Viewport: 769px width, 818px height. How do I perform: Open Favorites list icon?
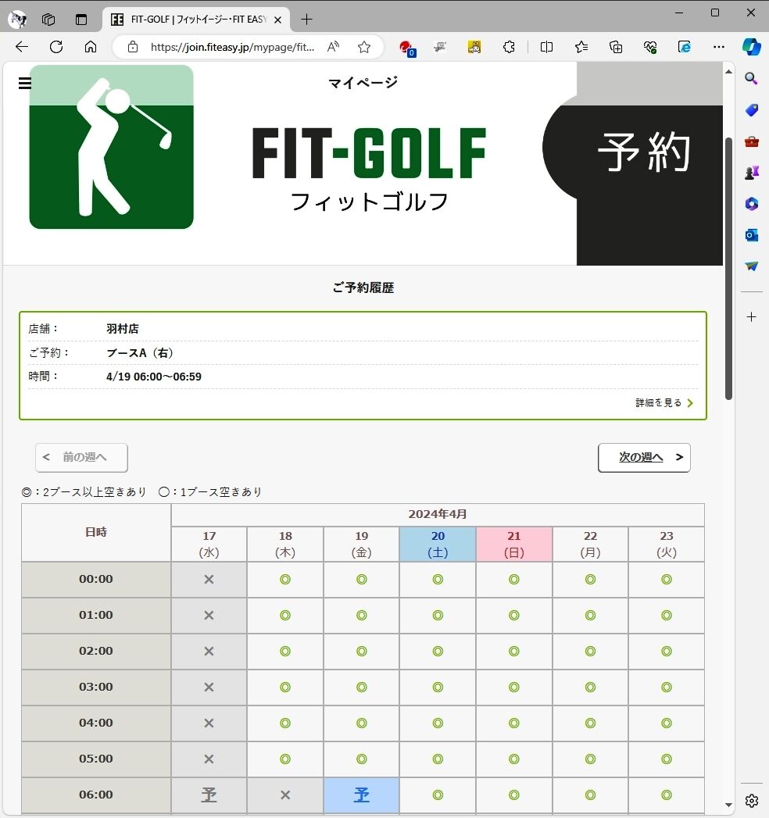(581, 47)
